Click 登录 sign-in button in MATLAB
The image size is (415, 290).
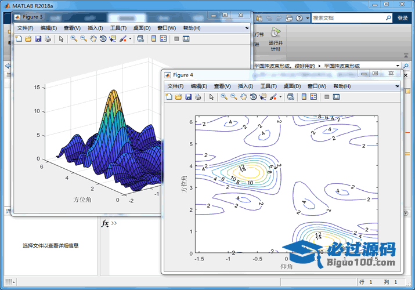(402, 18)
